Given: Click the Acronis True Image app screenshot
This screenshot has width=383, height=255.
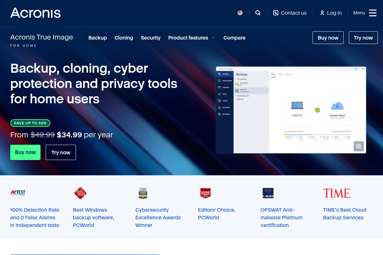Looking at the screenshot, I should 291,110.
